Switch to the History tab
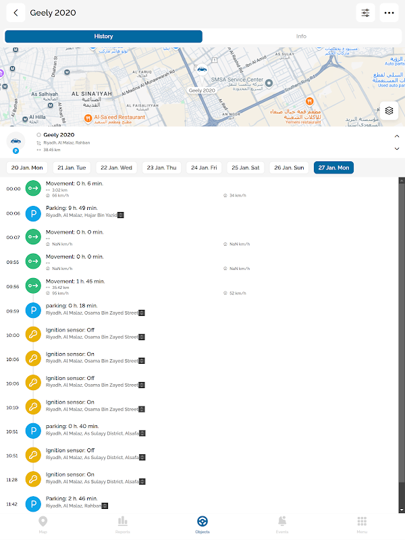 pyautogui.click(x=103, y=36)
